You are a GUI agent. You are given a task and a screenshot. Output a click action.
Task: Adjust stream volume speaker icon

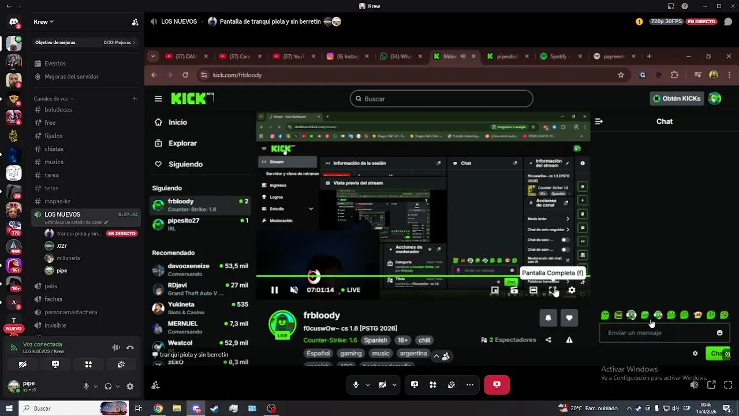click(x=695, y=385)
